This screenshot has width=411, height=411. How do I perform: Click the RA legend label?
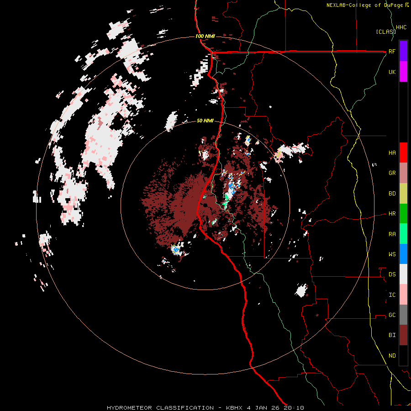pos(392,234)
